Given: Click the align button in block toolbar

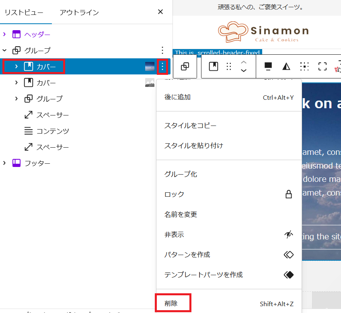Looking at the screenshot, I should [268, 66].
